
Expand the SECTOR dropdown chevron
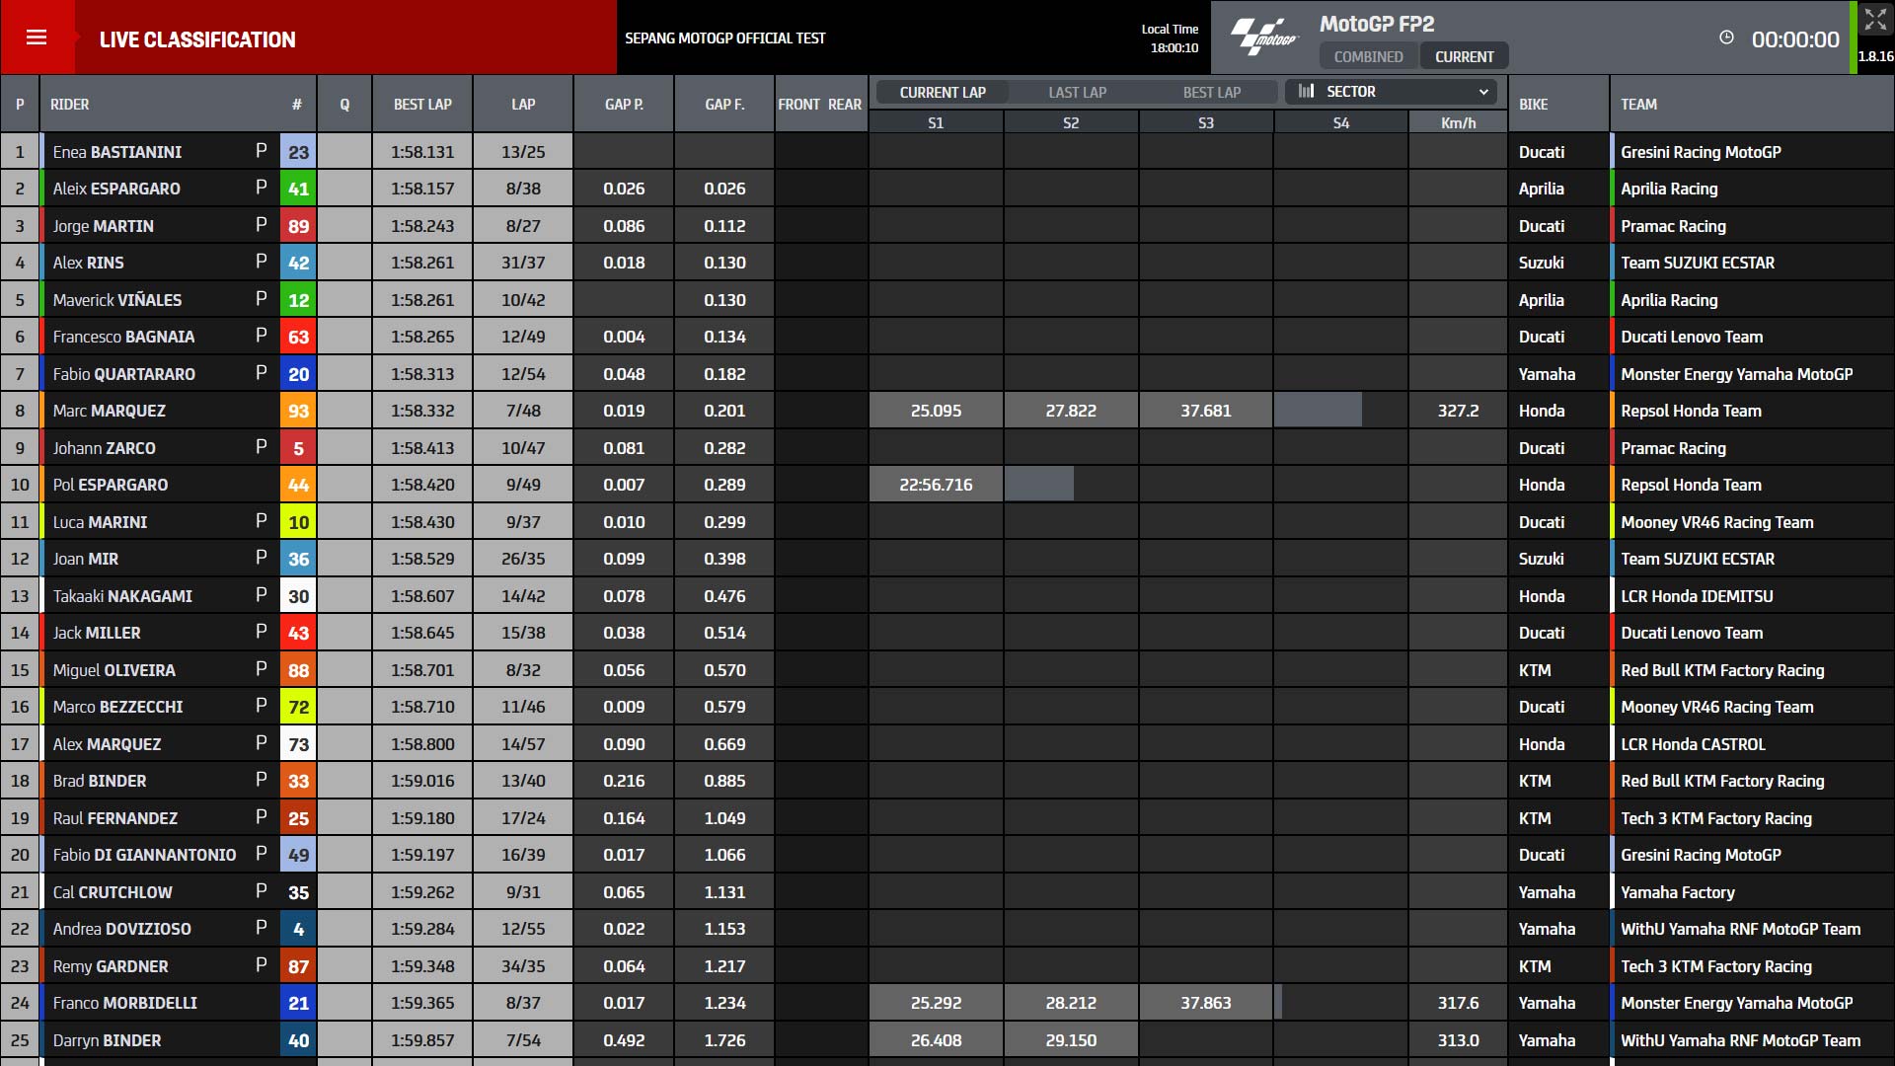click(1483, 92)
